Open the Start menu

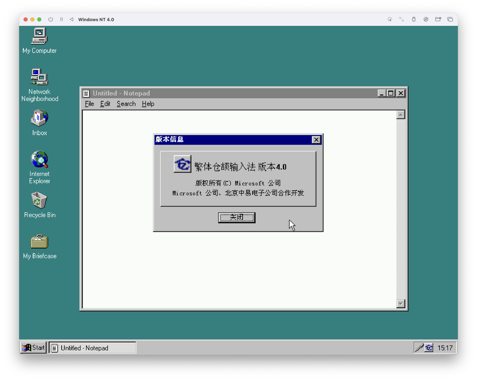(x=33, y=348)
